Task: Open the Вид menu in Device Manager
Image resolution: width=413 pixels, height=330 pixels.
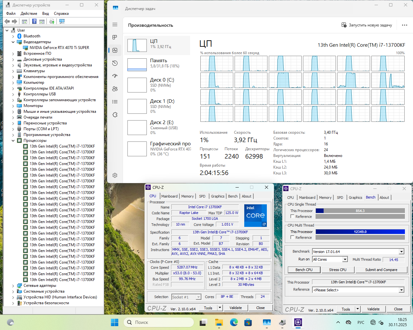Action: click(x=45, y=14)
